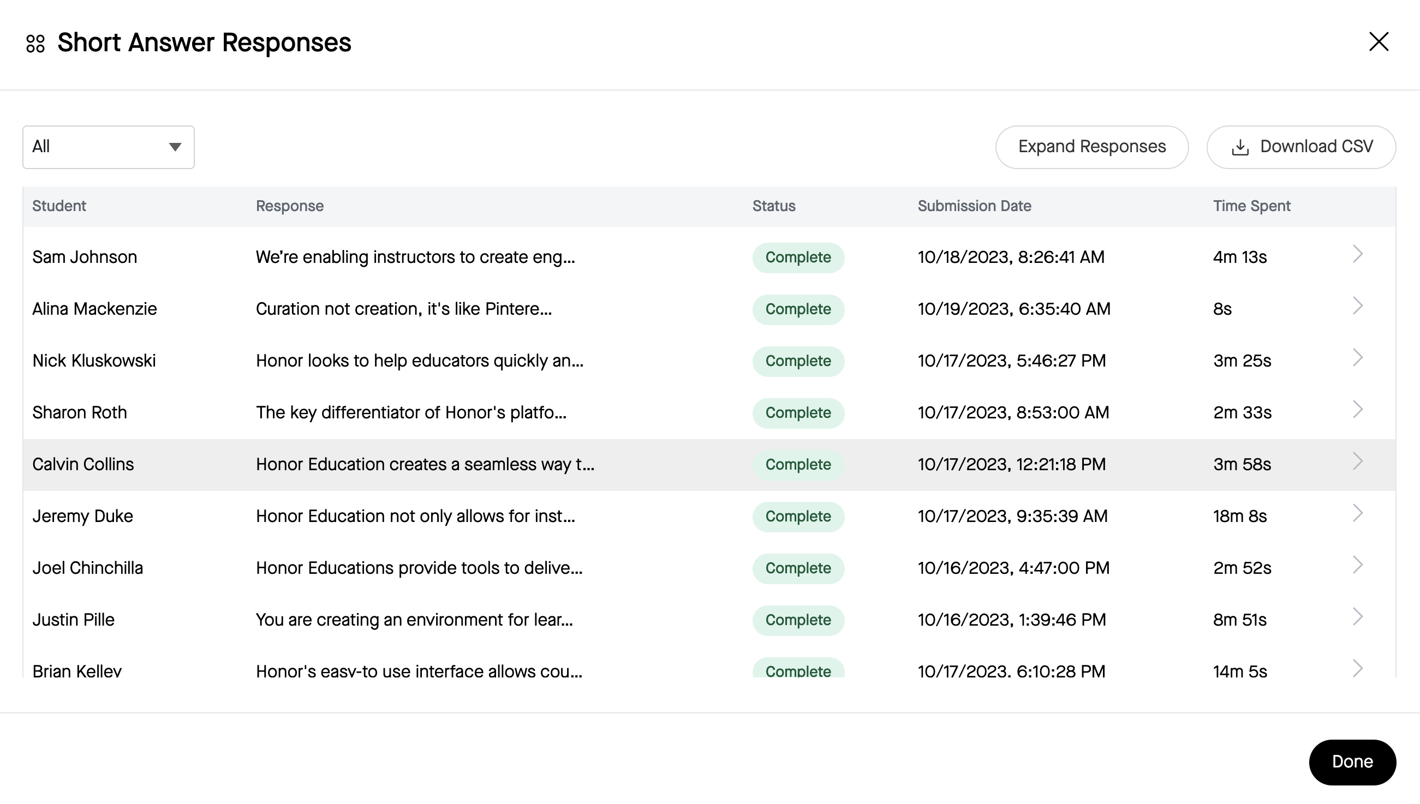This screenshot has width=1420, height=804.
Task: Download responses as CSV
Action: click(x=1300, y=147)
